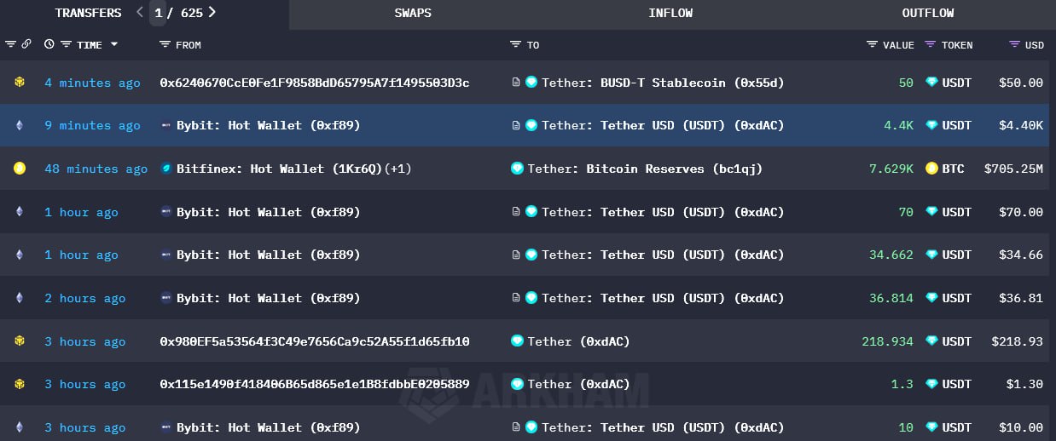Screen dimensions: 1056x441
Task: Click the USD amount $1.30
Action: pyautogui.click(x=1024, y=384)
